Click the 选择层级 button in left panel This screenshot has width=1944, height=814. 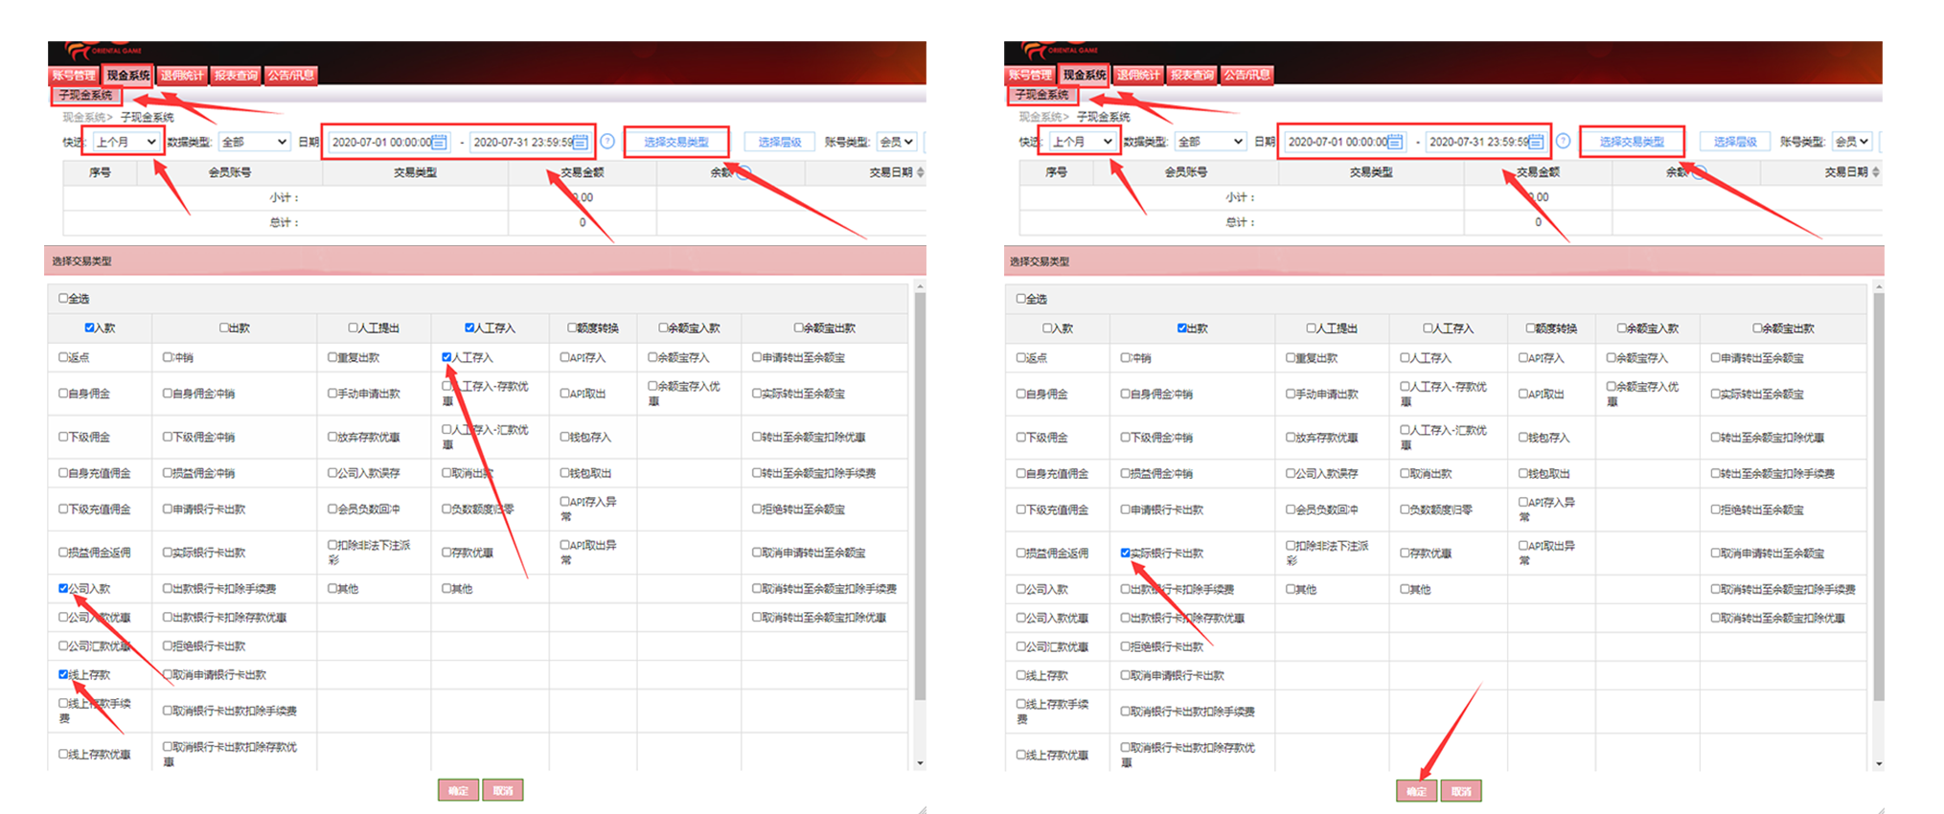pos(779,142)
